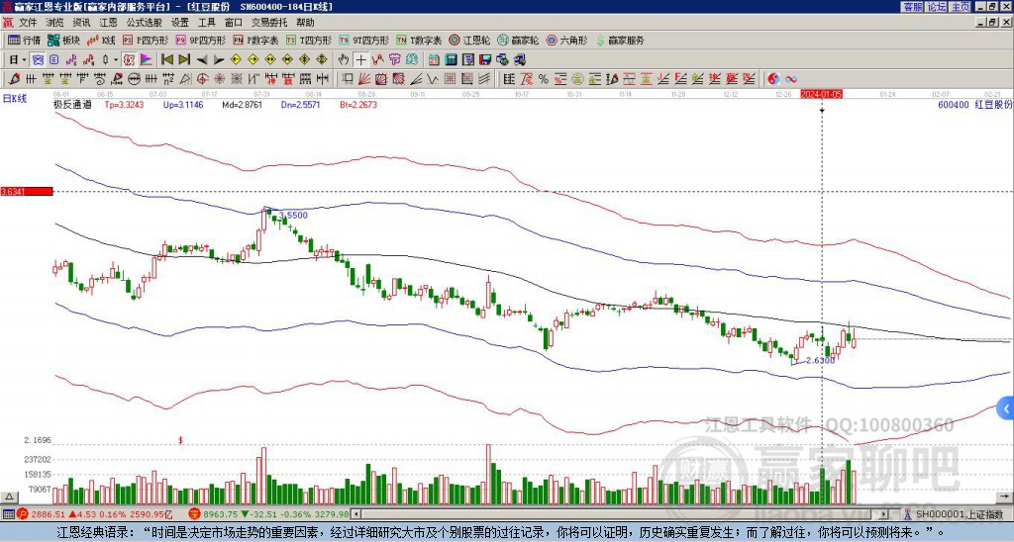Click the 极反通道 indicator label
Viewport: 1014px width, 542px height.
72,105
